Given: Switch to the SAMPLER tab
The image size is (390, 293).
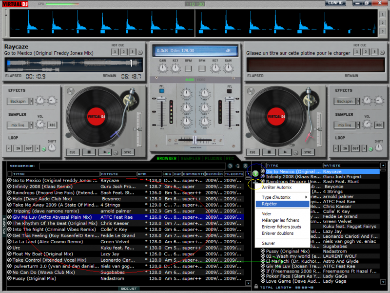Looking at the screenshot, I should coord(190,158).
